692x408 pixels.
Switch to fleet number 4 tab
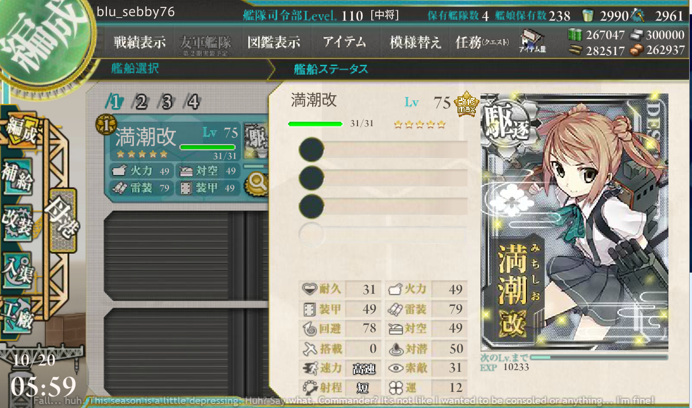coord(192,103)
